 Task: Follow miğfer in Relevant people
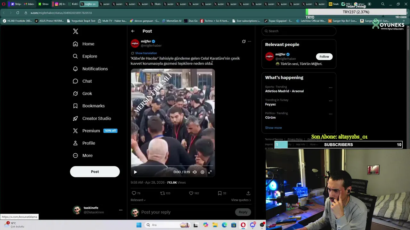(324, 57)
